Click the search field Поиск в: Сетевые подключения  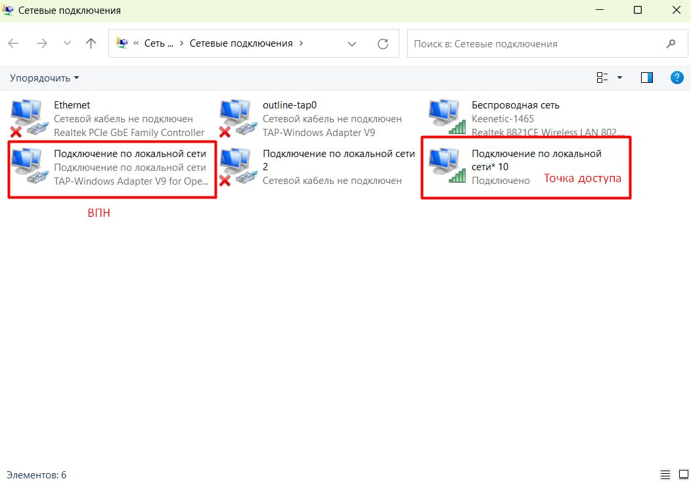(535, 43)
